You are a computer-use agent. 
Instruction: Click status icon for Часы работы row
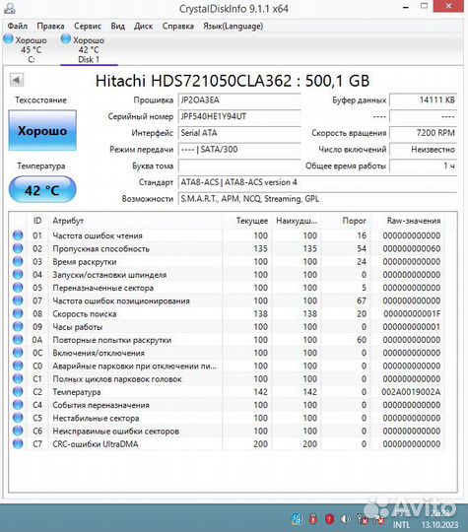pos(18,326)
